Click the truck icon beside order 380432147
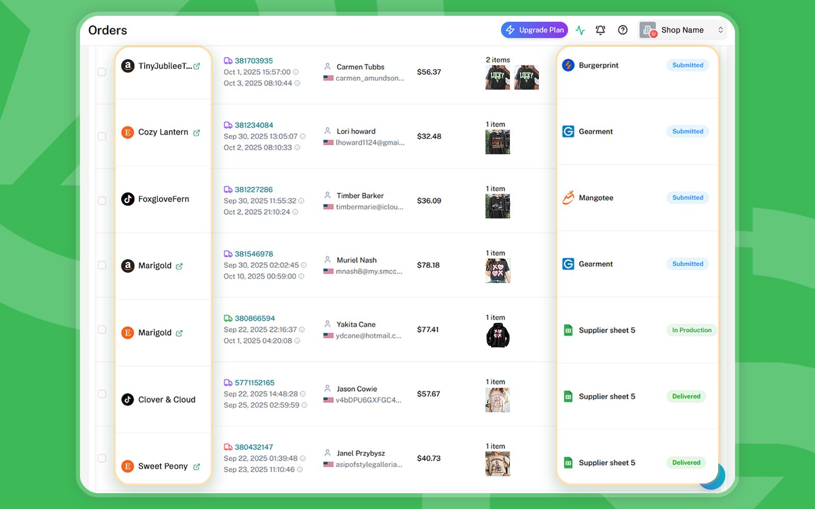 (228, 447)
